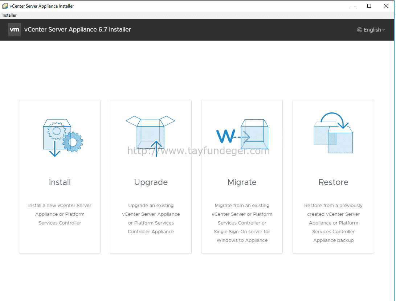The height and width of the screenshot is (301, 396).
Task: Select the Install heading
Action: [60, 182]
